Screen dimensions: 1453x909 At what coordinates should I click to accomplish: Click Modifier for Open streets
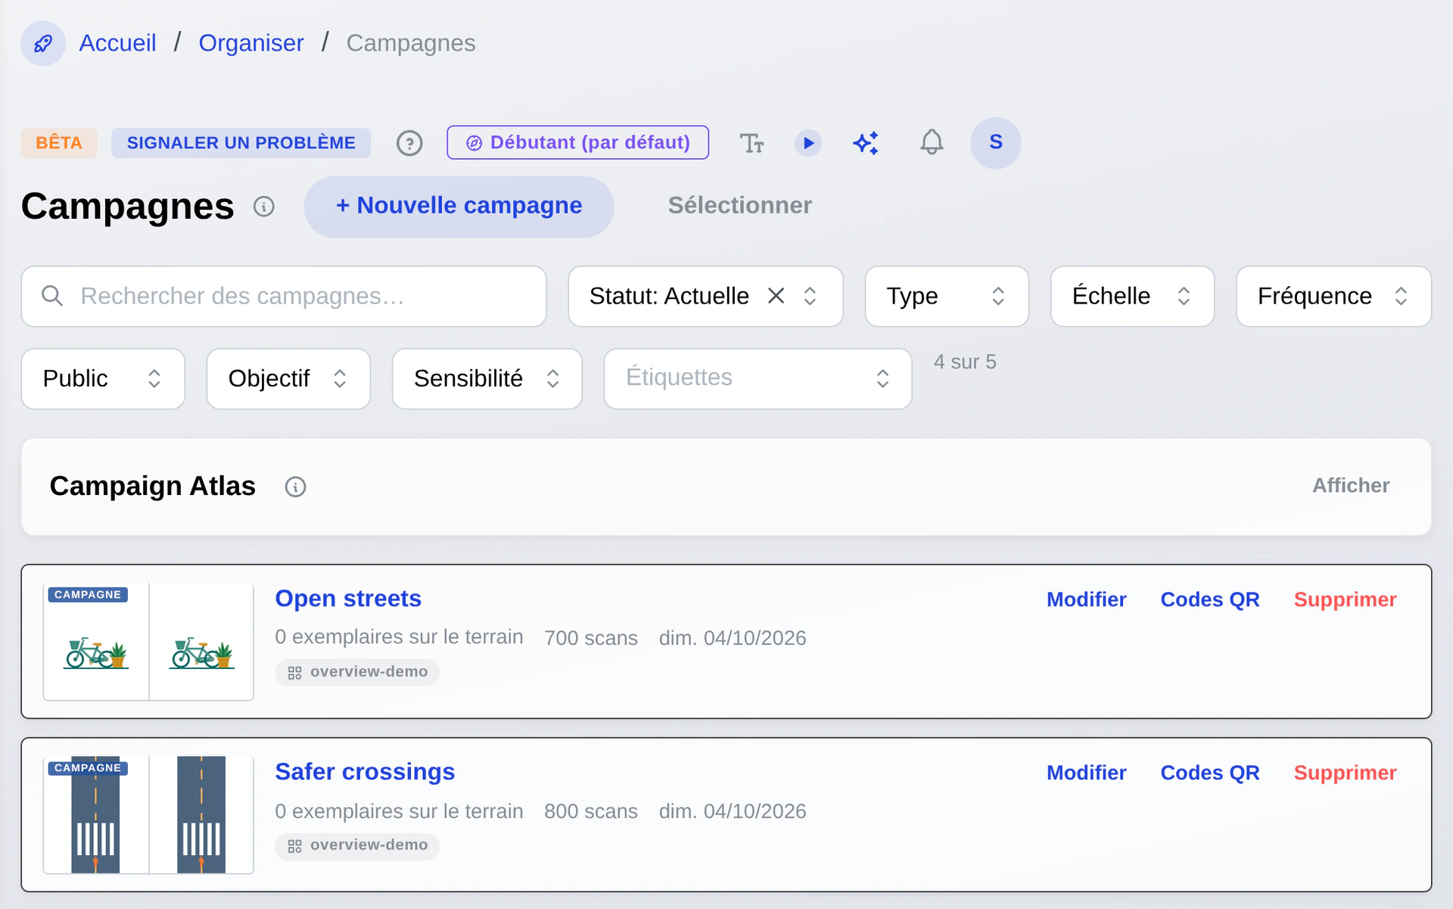[x=1086, y=599]
